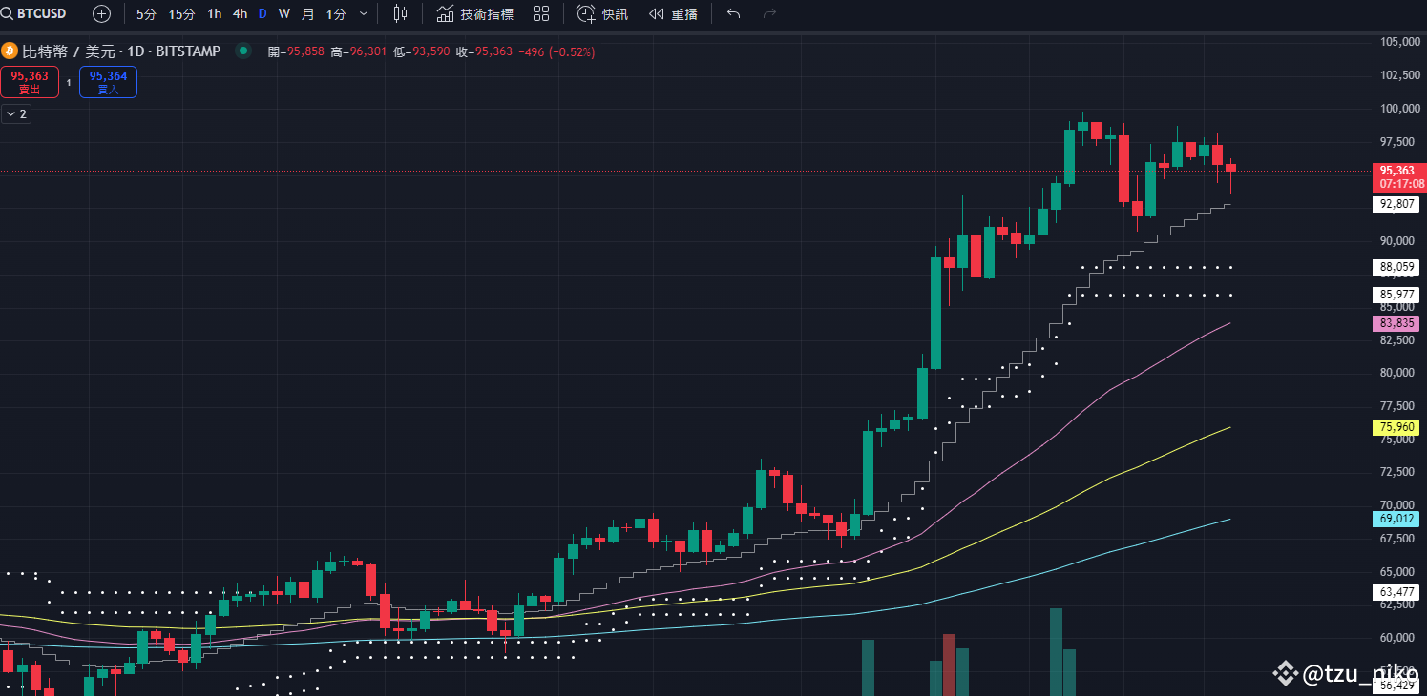Click the 低=93,590 low value in the legend
This screenshot has width=1427, height=696.
tap(421, 51)
